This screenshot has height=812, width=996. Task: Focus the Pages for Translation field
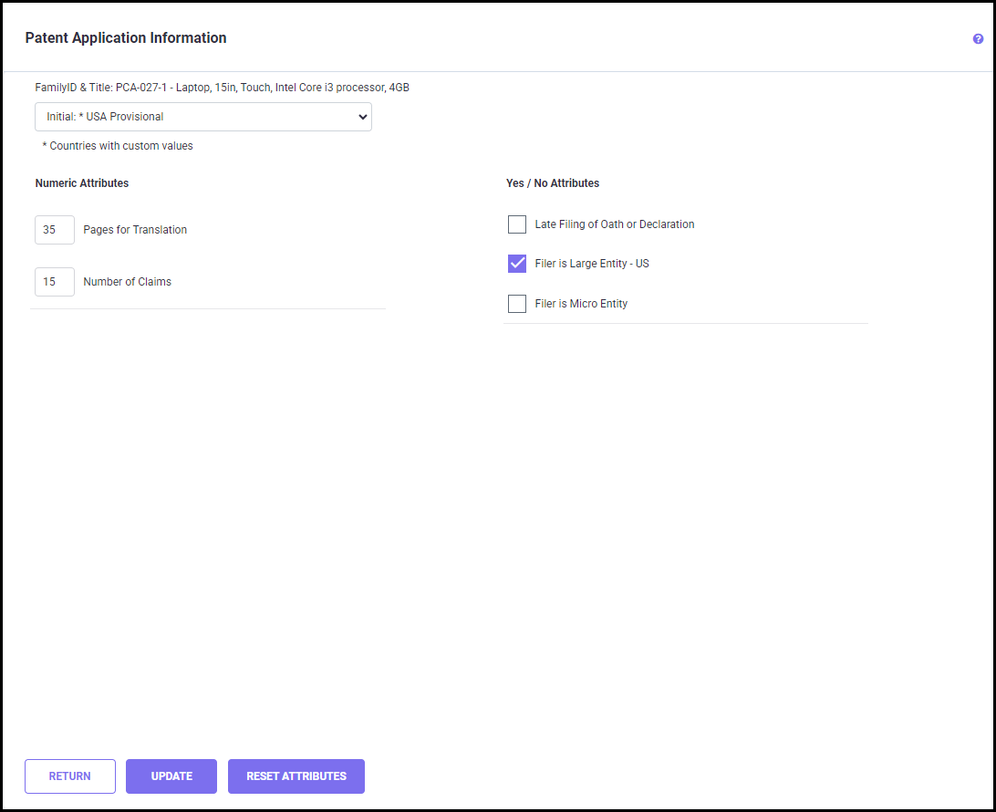pyautogui.click(x=55, y=230)
